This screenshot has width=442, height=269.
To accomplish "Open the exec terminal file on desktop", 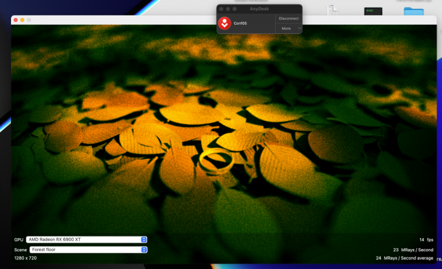I will pyautogui.click(x=373, y=11).
